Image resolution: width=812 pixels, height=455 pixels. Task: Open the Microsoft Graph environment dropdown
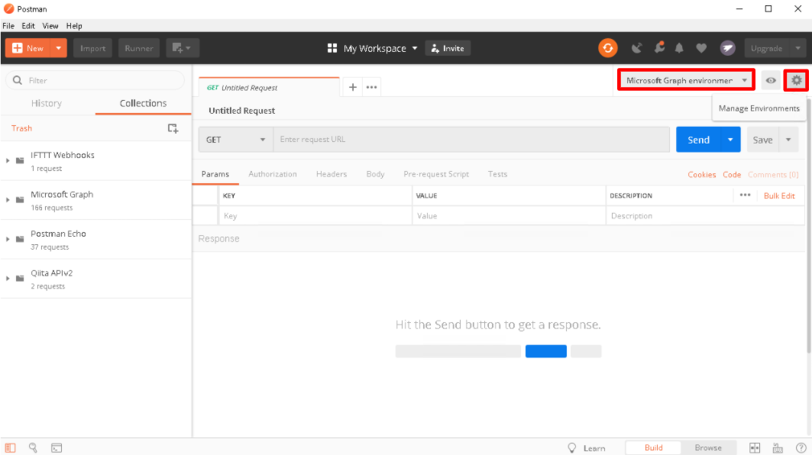tap(684, 80)
